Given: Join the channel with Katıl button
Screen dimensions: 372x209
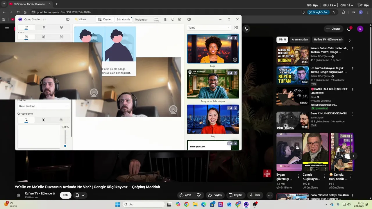Looking at the screenshot, I should (66, 195).
